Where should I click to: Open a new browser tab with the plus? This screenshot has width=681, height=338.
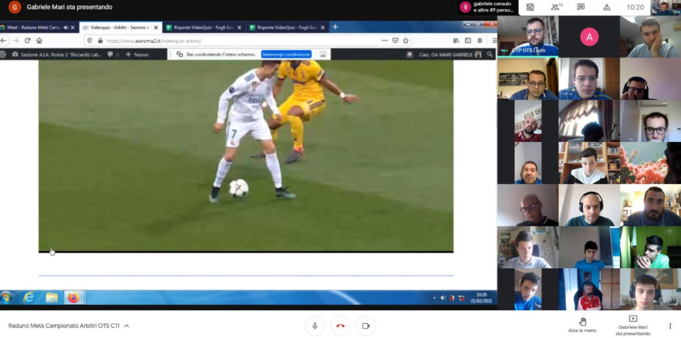(335, 27)
